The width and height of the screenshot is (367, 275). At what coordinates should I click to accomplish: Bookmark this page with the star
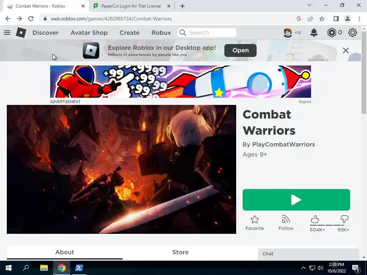[x=322, y=19]
